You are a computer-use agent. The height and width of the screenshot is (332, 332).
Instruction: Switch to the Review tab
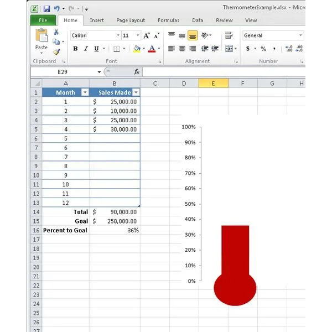[224, 20]
